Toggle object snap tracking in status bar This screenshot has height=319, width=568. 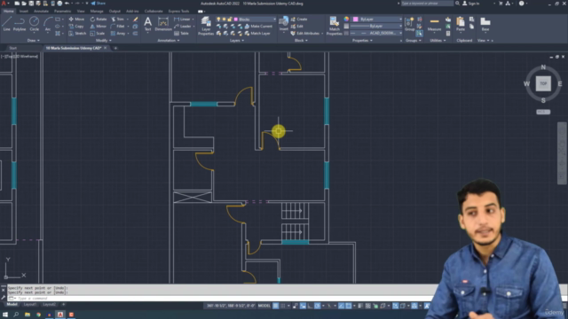coord(341,306)
